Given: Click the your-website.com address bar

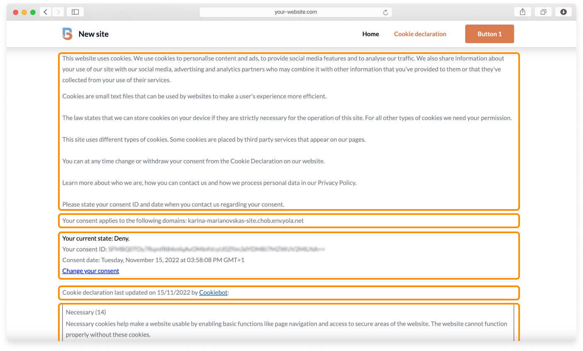Looking at the screenshot, I should coord(295,12).
